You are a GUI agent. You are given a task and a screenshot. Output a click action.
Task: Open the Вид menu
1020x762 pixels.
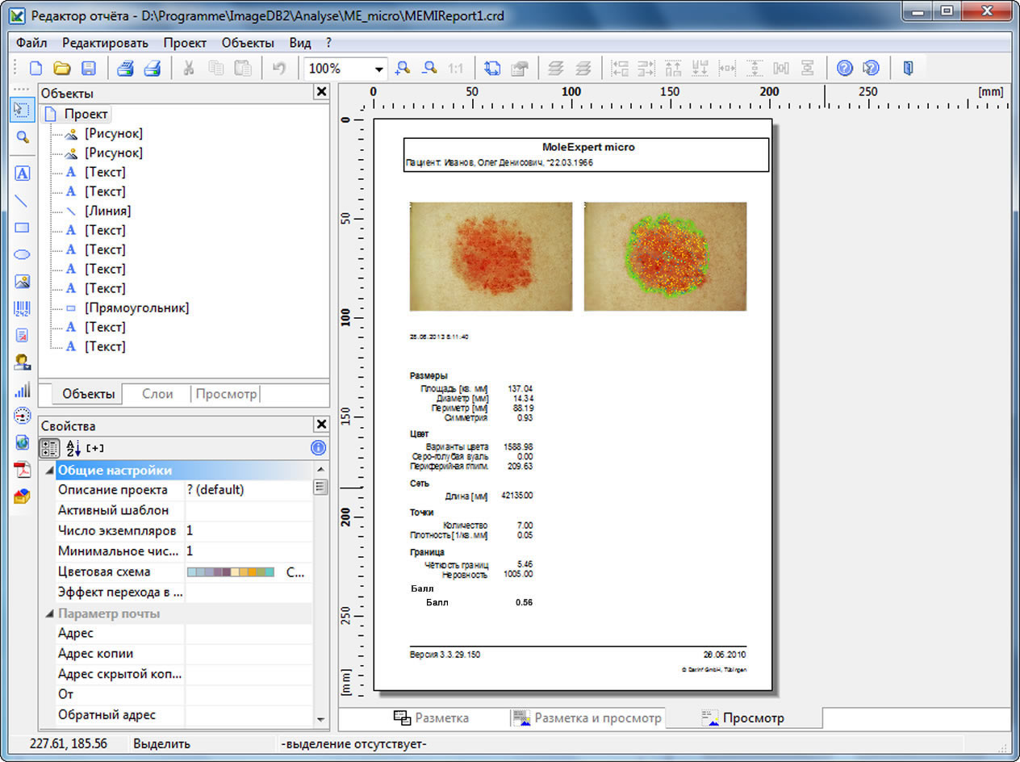(x=300, y=43)
